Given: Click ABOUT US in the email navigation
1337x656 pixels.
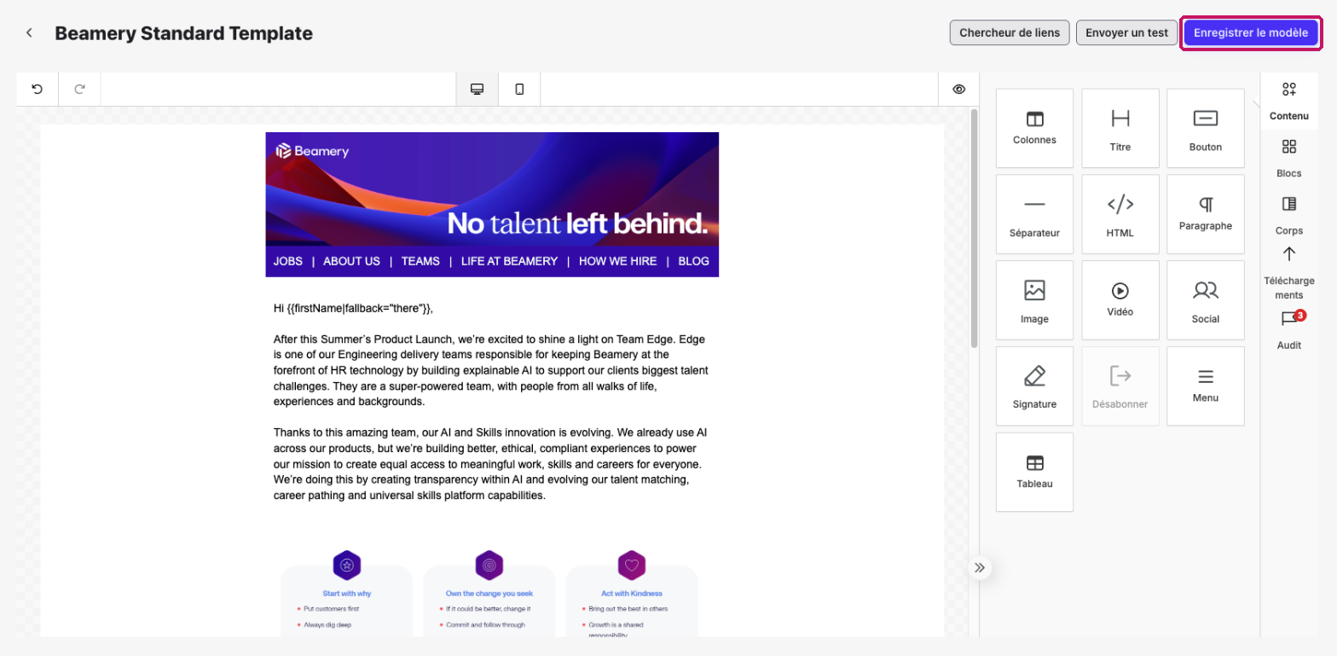Looking at the screenshot, I should click(x=351, y=261).
